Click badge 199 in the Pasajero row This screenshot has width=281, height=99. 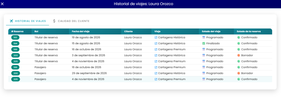[x=15, y=67]
